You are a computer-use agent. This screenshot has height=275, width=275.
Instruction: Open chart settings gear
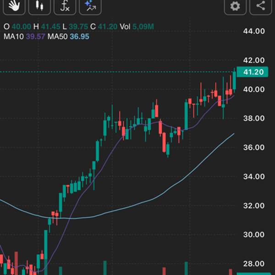click(235, 6)
